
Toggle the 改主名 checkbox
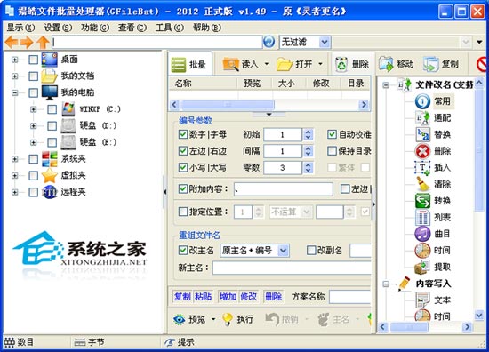point(183,250)
